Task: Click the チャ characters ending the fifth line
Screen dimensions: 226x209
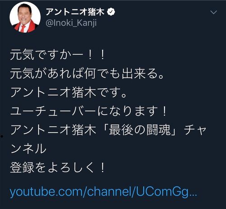Action: point(195,130)
